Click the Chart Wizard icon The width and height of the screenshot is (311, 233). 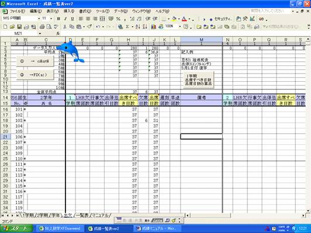point(154,26)
